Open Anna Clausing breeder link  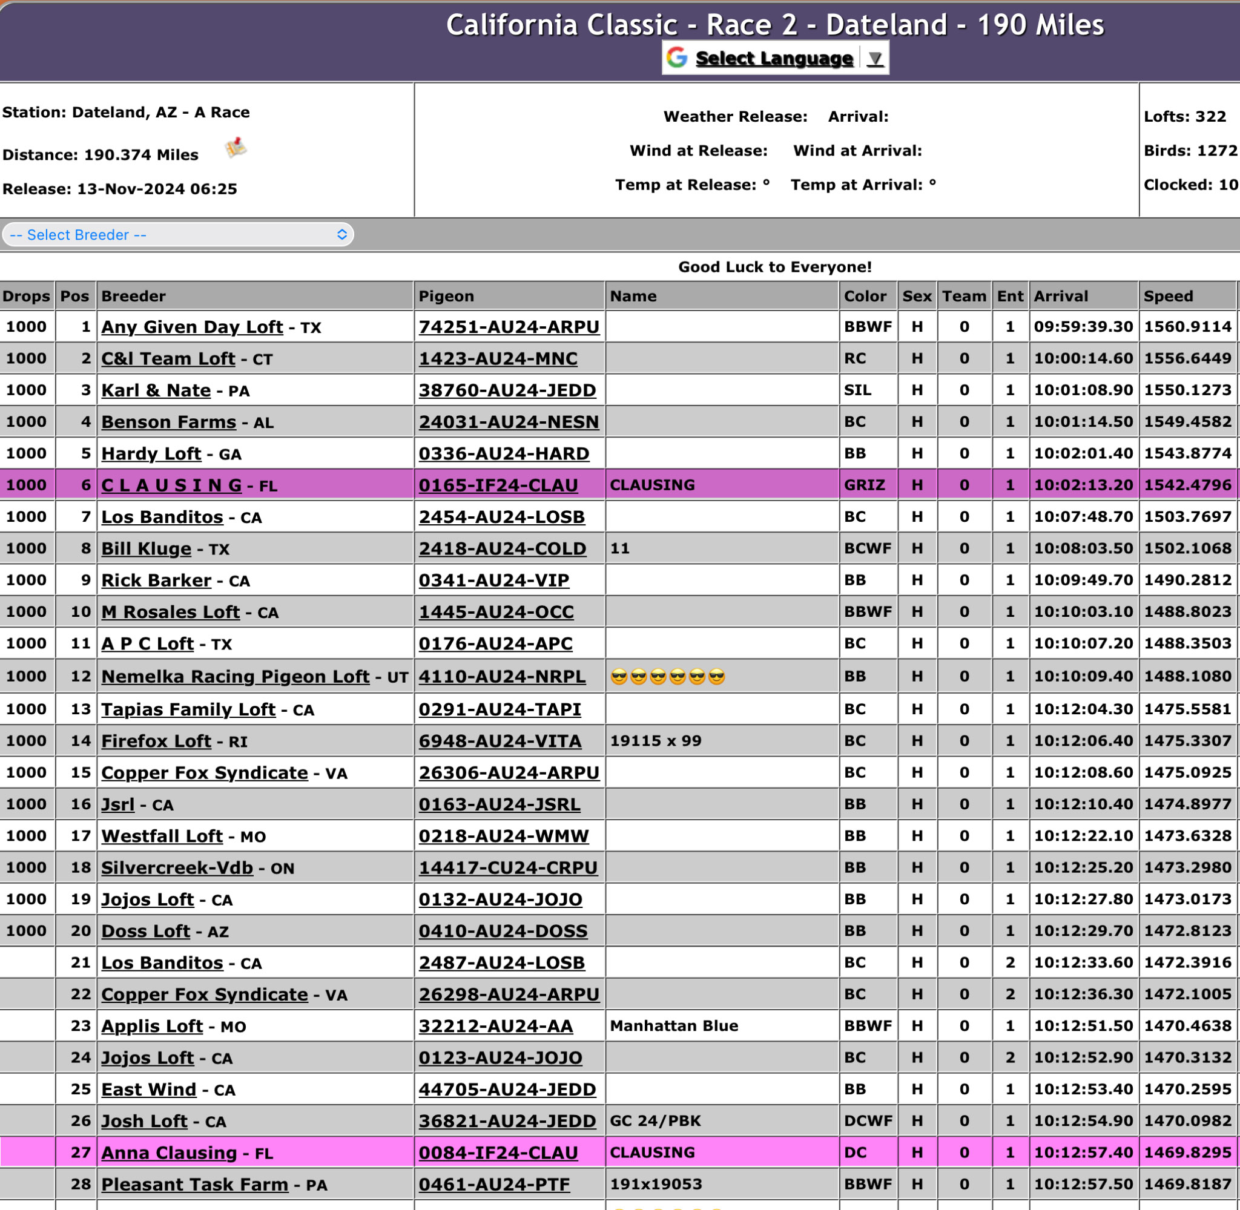[169, 1153]
